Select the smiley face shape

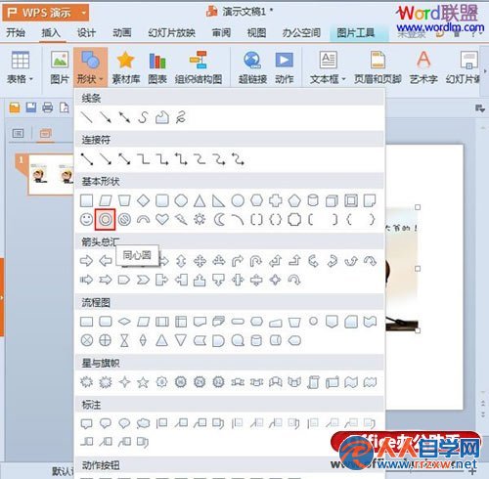(x=86, y=219)
